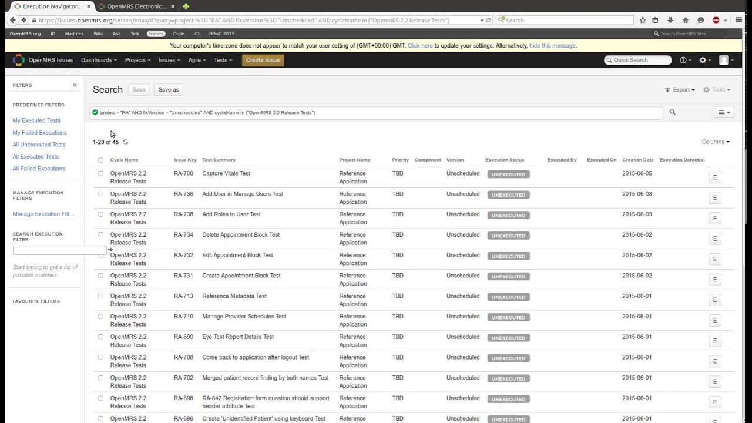This screenshot has height=423, width=752.
Task: Refresh results icon next to 1-20 of 45
Action: (x=126, y=142)
